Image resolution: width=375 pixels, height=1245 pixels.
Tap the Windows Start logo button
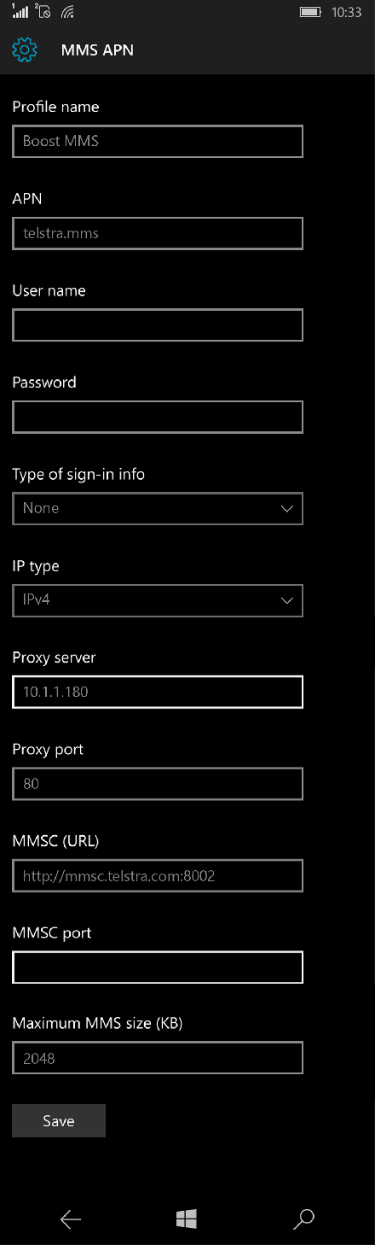pos(187,1219)
